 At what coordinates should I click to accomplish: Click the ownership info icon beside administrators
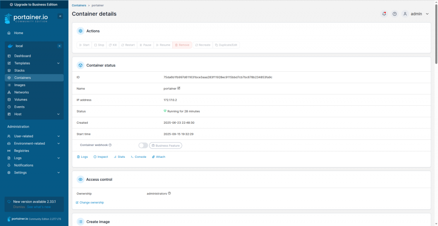[x=169, y=193]
